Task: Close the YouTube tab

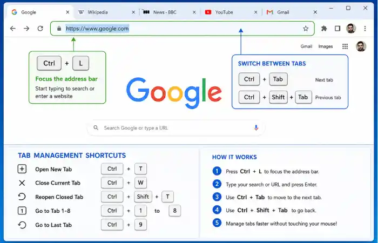Action: [x=255, y=12]
